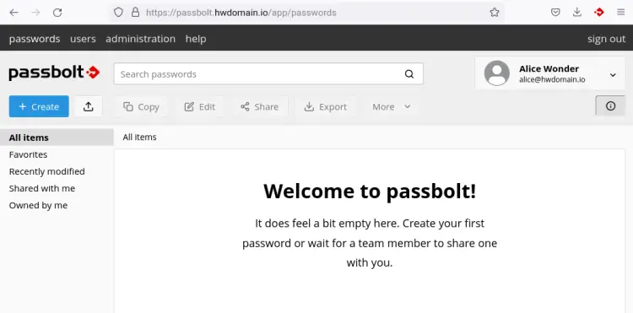Select the All items filter in sidebar

pyautogui.click(x=57, y=138)
